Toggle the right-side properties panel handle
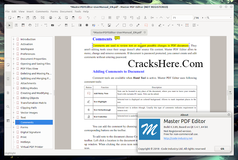This screenshot has width=238, height=160. 230,93
